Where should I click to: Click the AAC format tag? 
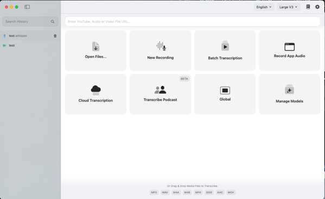click(x=220, y=192)
